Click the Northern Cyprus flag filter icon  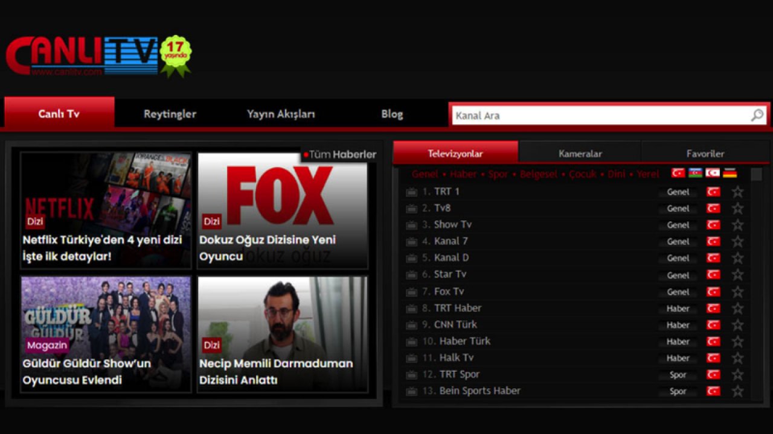point(712,174)
